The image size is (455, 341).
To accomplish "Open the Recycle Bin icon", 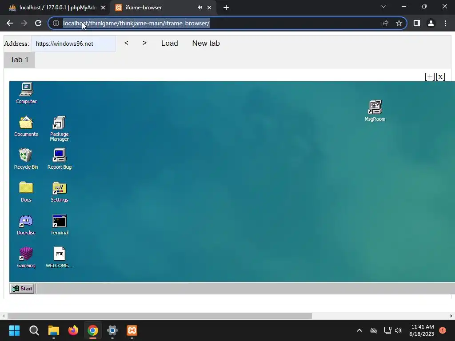I will (x=26, y=159).
